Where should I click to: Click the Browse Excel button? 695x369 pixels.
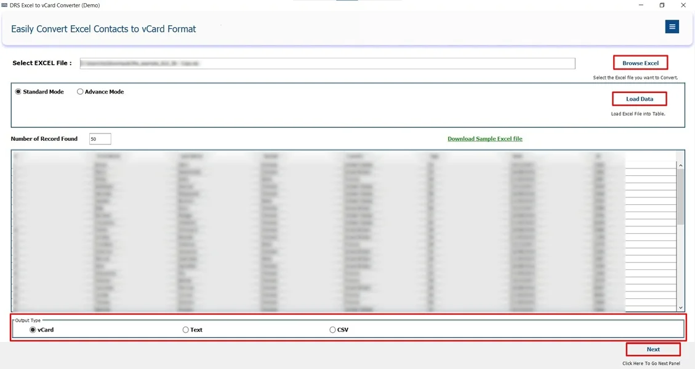coord(640,62)
